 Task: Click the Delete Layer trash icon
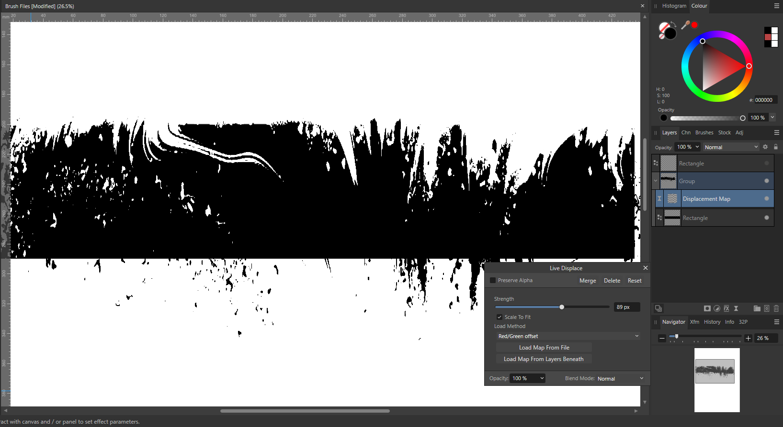pos(776,308)
